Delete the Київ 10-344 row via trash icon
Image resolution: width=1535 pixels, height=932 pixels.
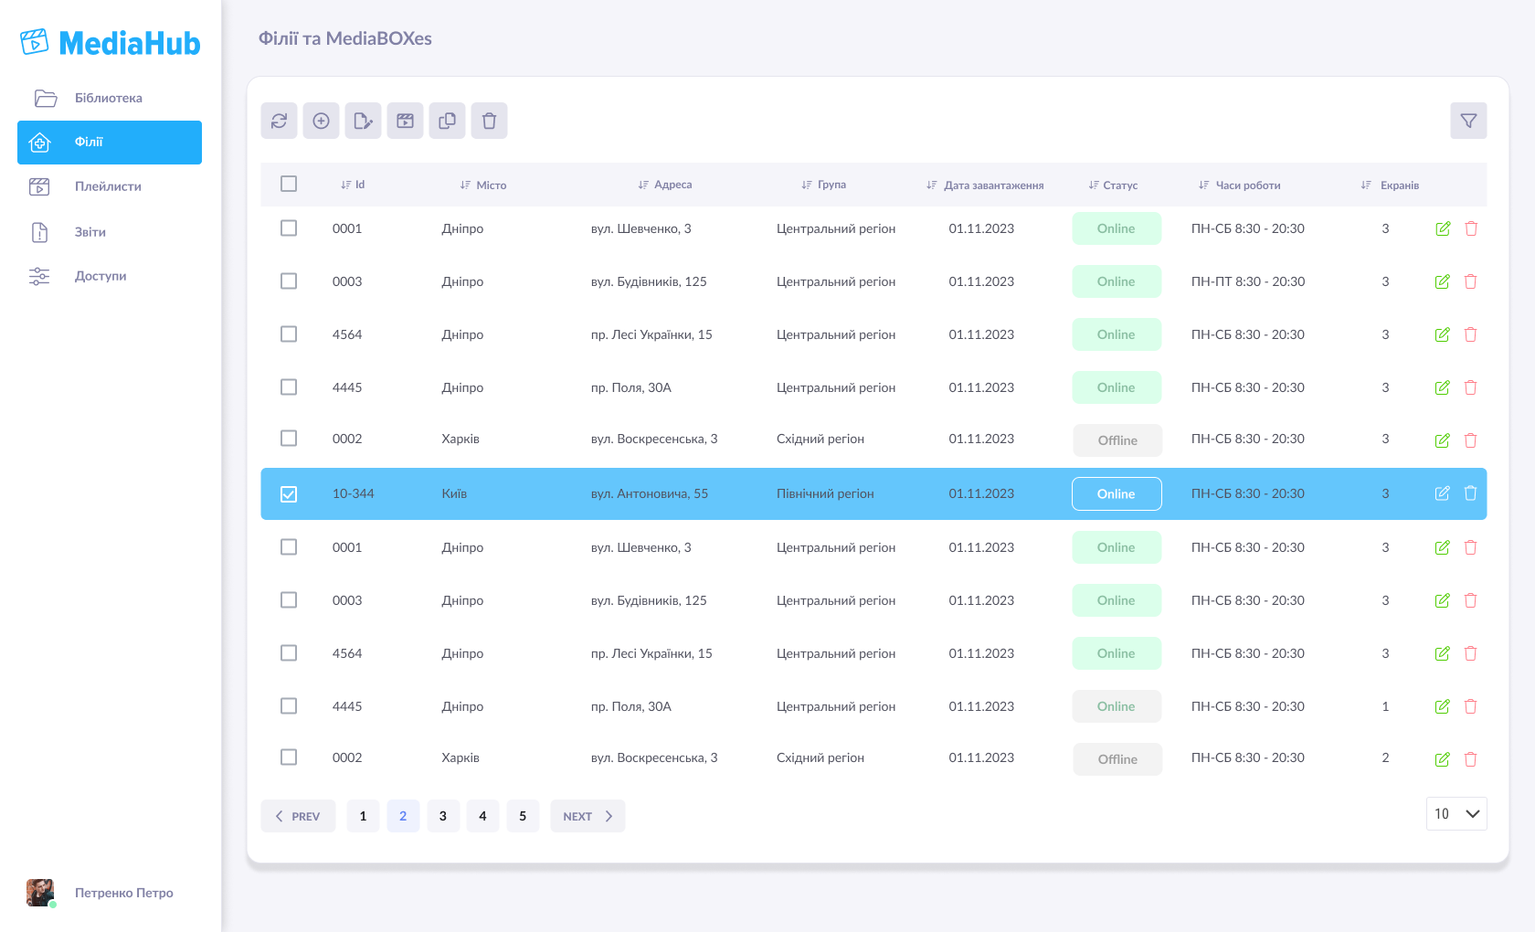pos(1470,493)
